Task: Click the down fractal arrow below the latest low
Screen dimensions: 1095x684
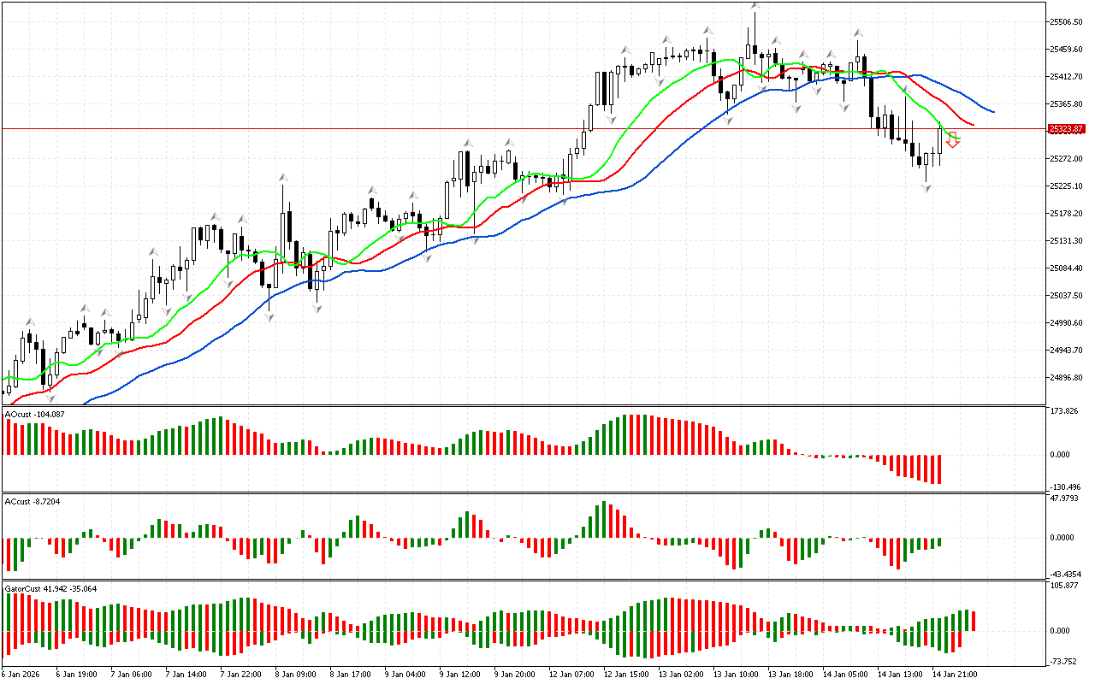Action: 926,187
